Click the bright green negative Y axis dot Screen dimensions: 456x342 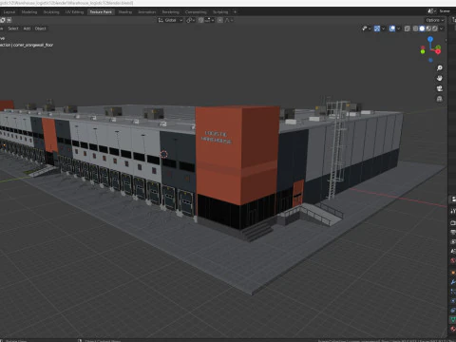point(423,51)
